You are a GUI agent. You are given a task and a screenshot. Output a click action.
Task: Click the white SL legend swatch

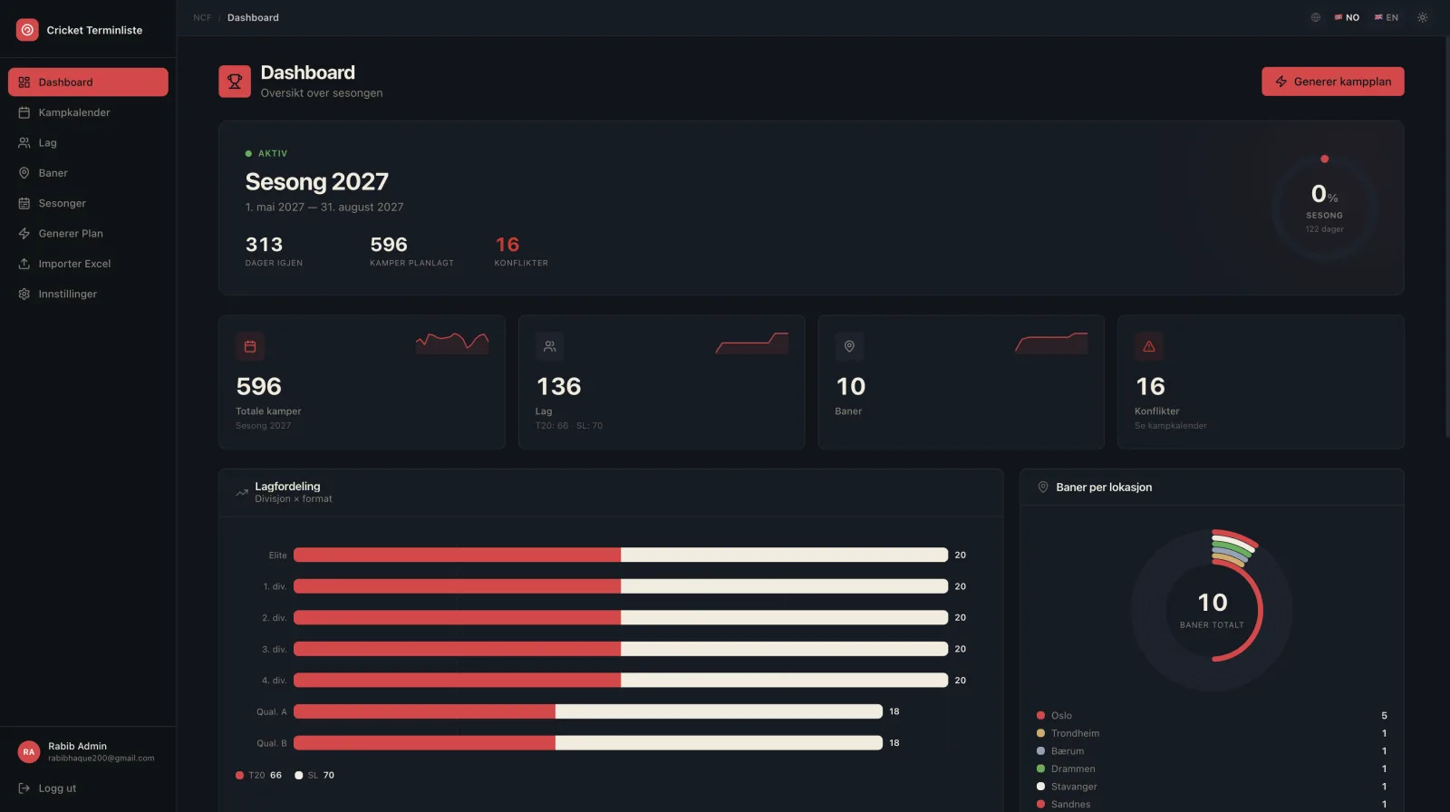coord(299,775)
